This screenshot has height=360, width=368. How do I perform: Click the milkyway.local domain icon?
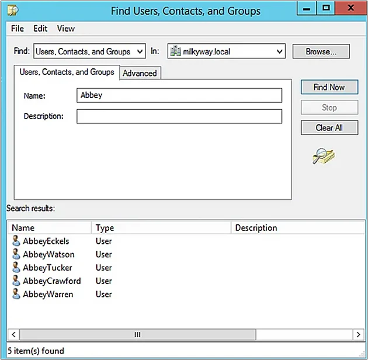point(175,51)
